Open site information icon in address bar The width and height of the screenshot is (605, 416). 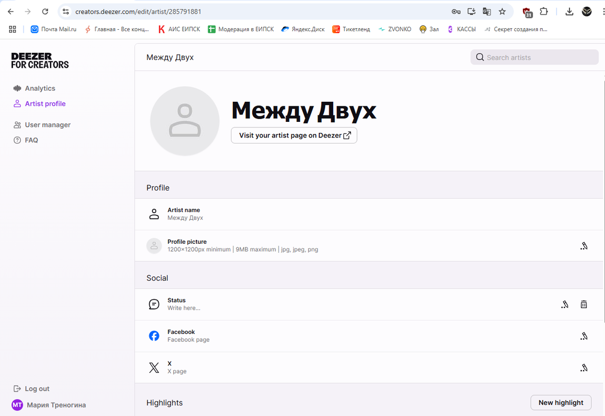coord(66,11)
